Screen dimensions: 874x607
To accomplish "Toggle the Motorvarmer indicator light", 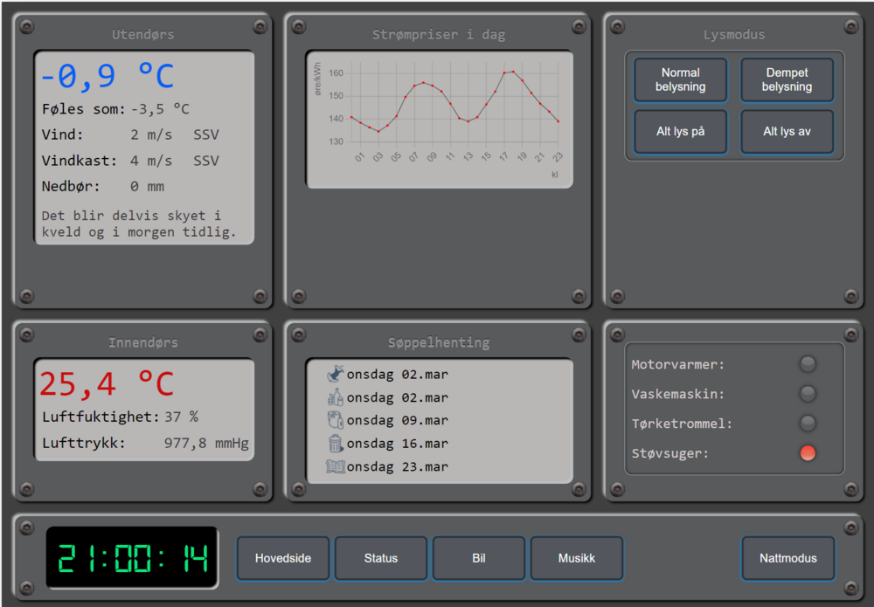I will click(808, 364).
